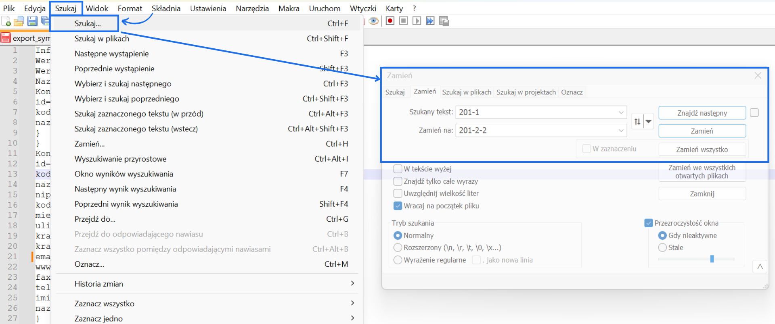This screenshot has height=324, width=775.
Task: Open Szukany tekst history dropdown
Action: click(621, 112)
